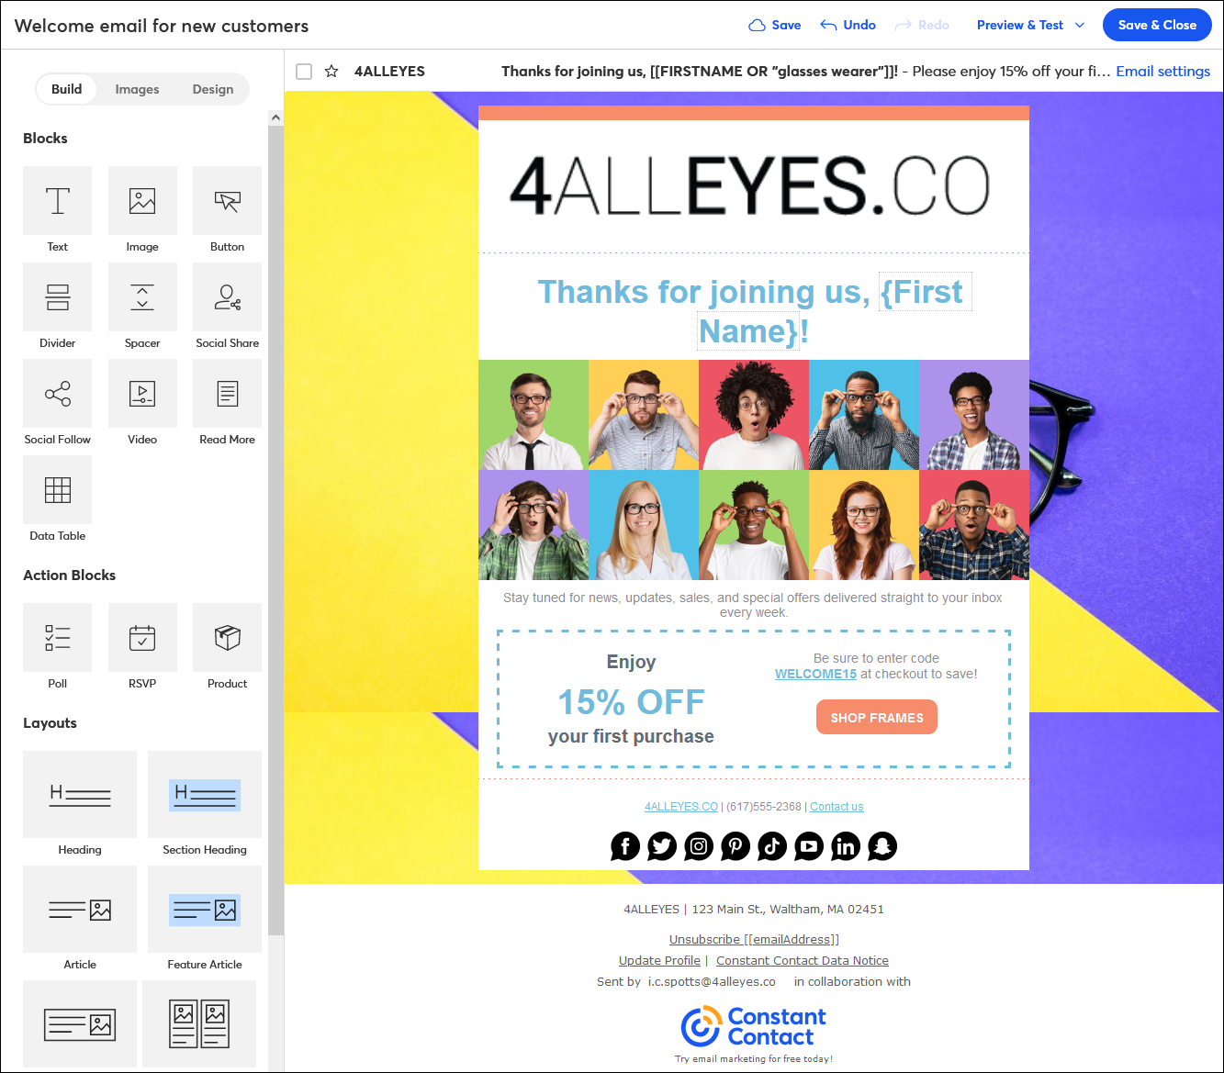Click the Stay tuned for news paragraph
Image resolution: width=1224 pixels, height=1073 pixels.
753,605
